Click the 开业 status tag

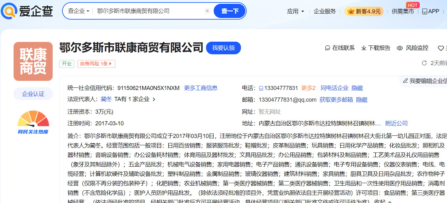pyautogui.click(x=67, y=64)
